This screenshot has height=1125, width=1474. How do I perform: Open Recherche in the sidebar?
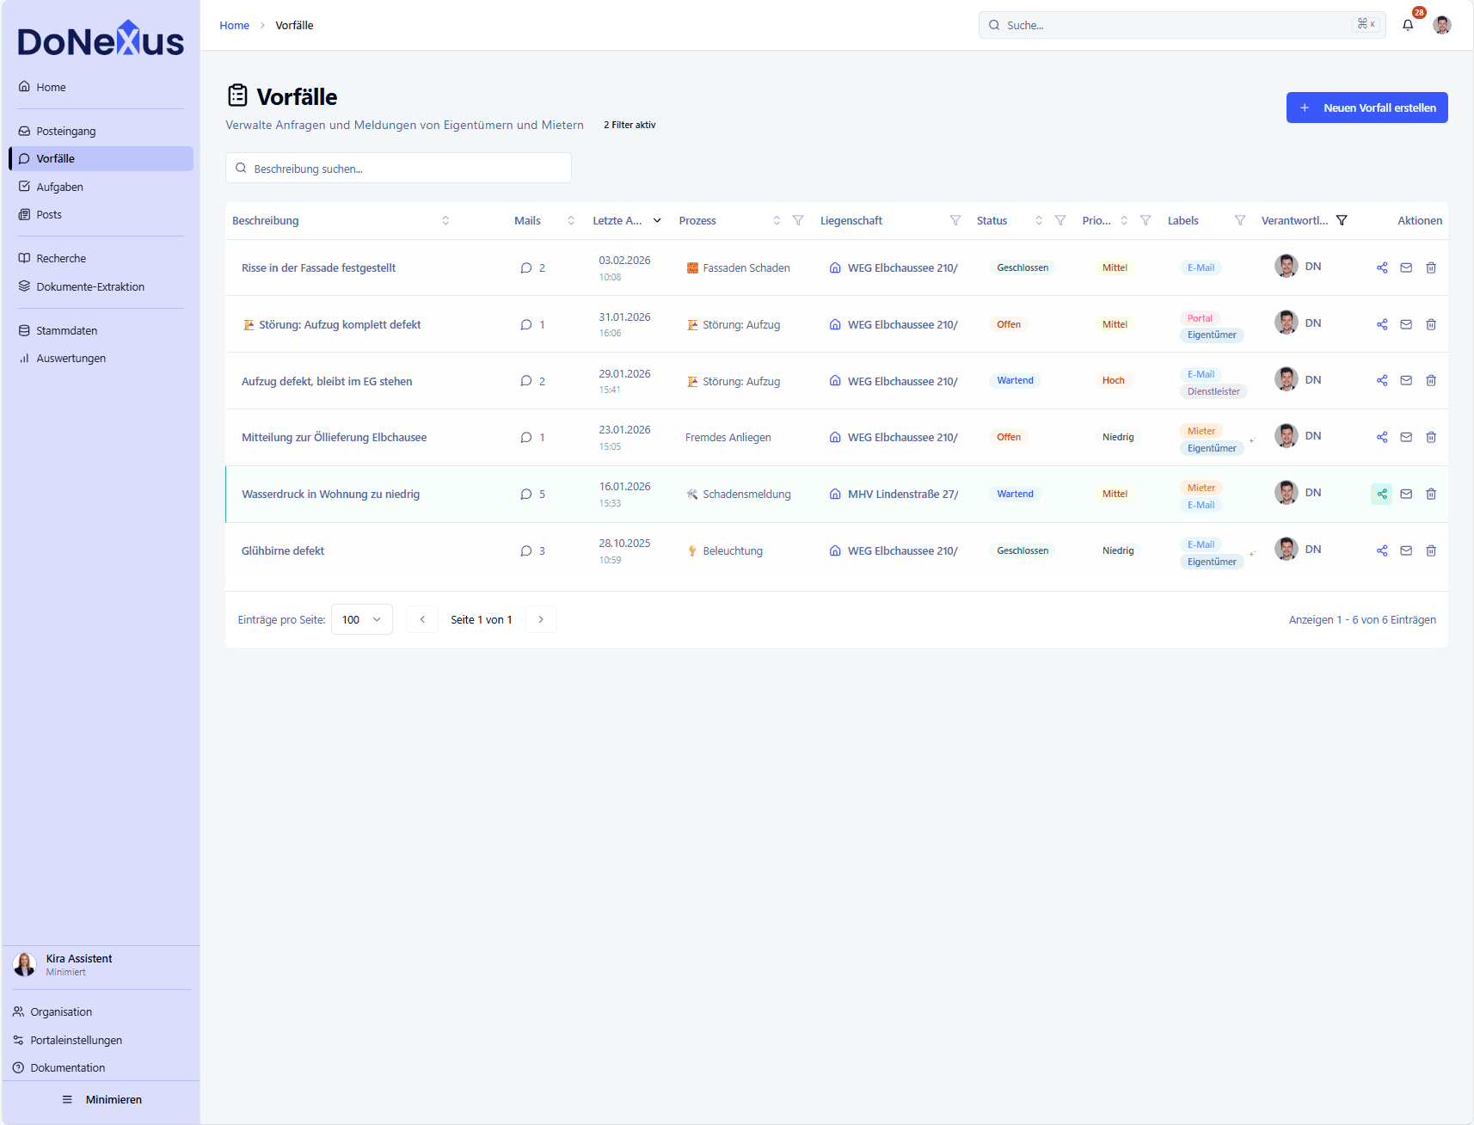coord(100,258)
